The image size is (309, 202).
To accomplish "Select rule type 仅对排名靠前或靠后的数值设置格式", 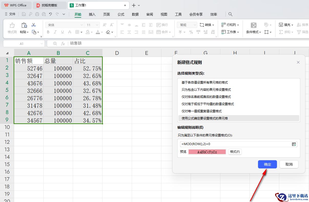I will [x=239, y=97].
